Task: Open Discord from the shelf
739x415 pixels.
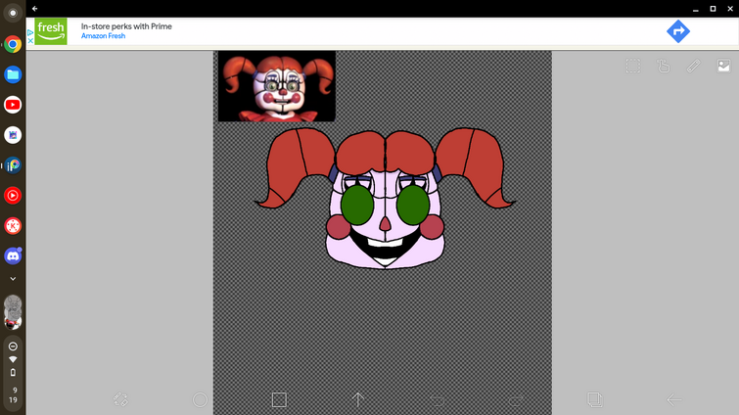Action: (13, 255)
